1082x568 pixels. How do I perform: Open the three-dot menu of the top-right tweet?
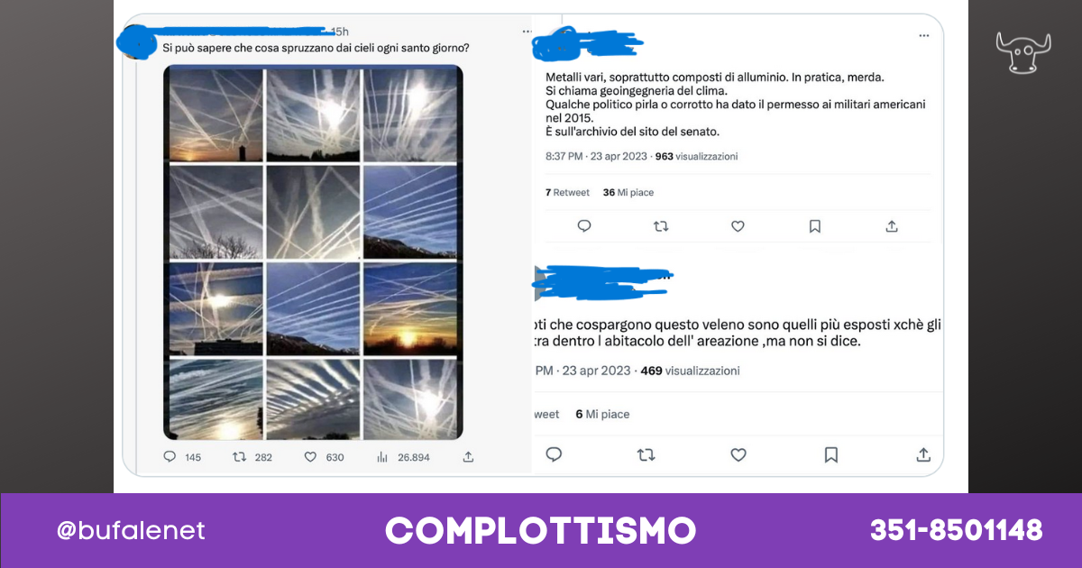click(923, 36)
